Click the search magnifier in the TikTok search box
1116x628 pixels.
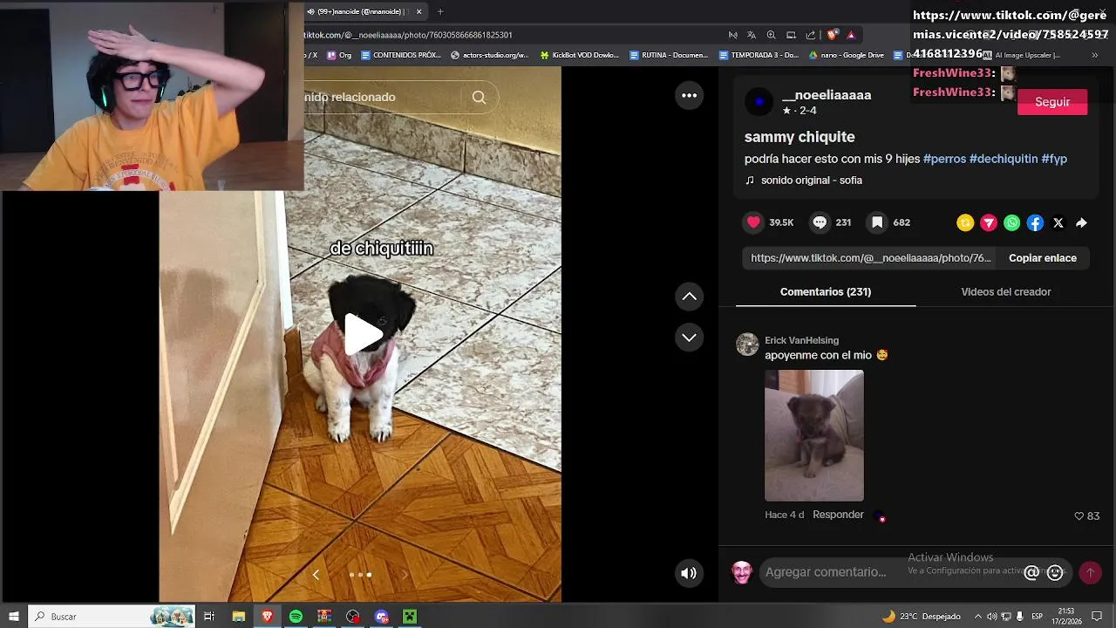479,97
